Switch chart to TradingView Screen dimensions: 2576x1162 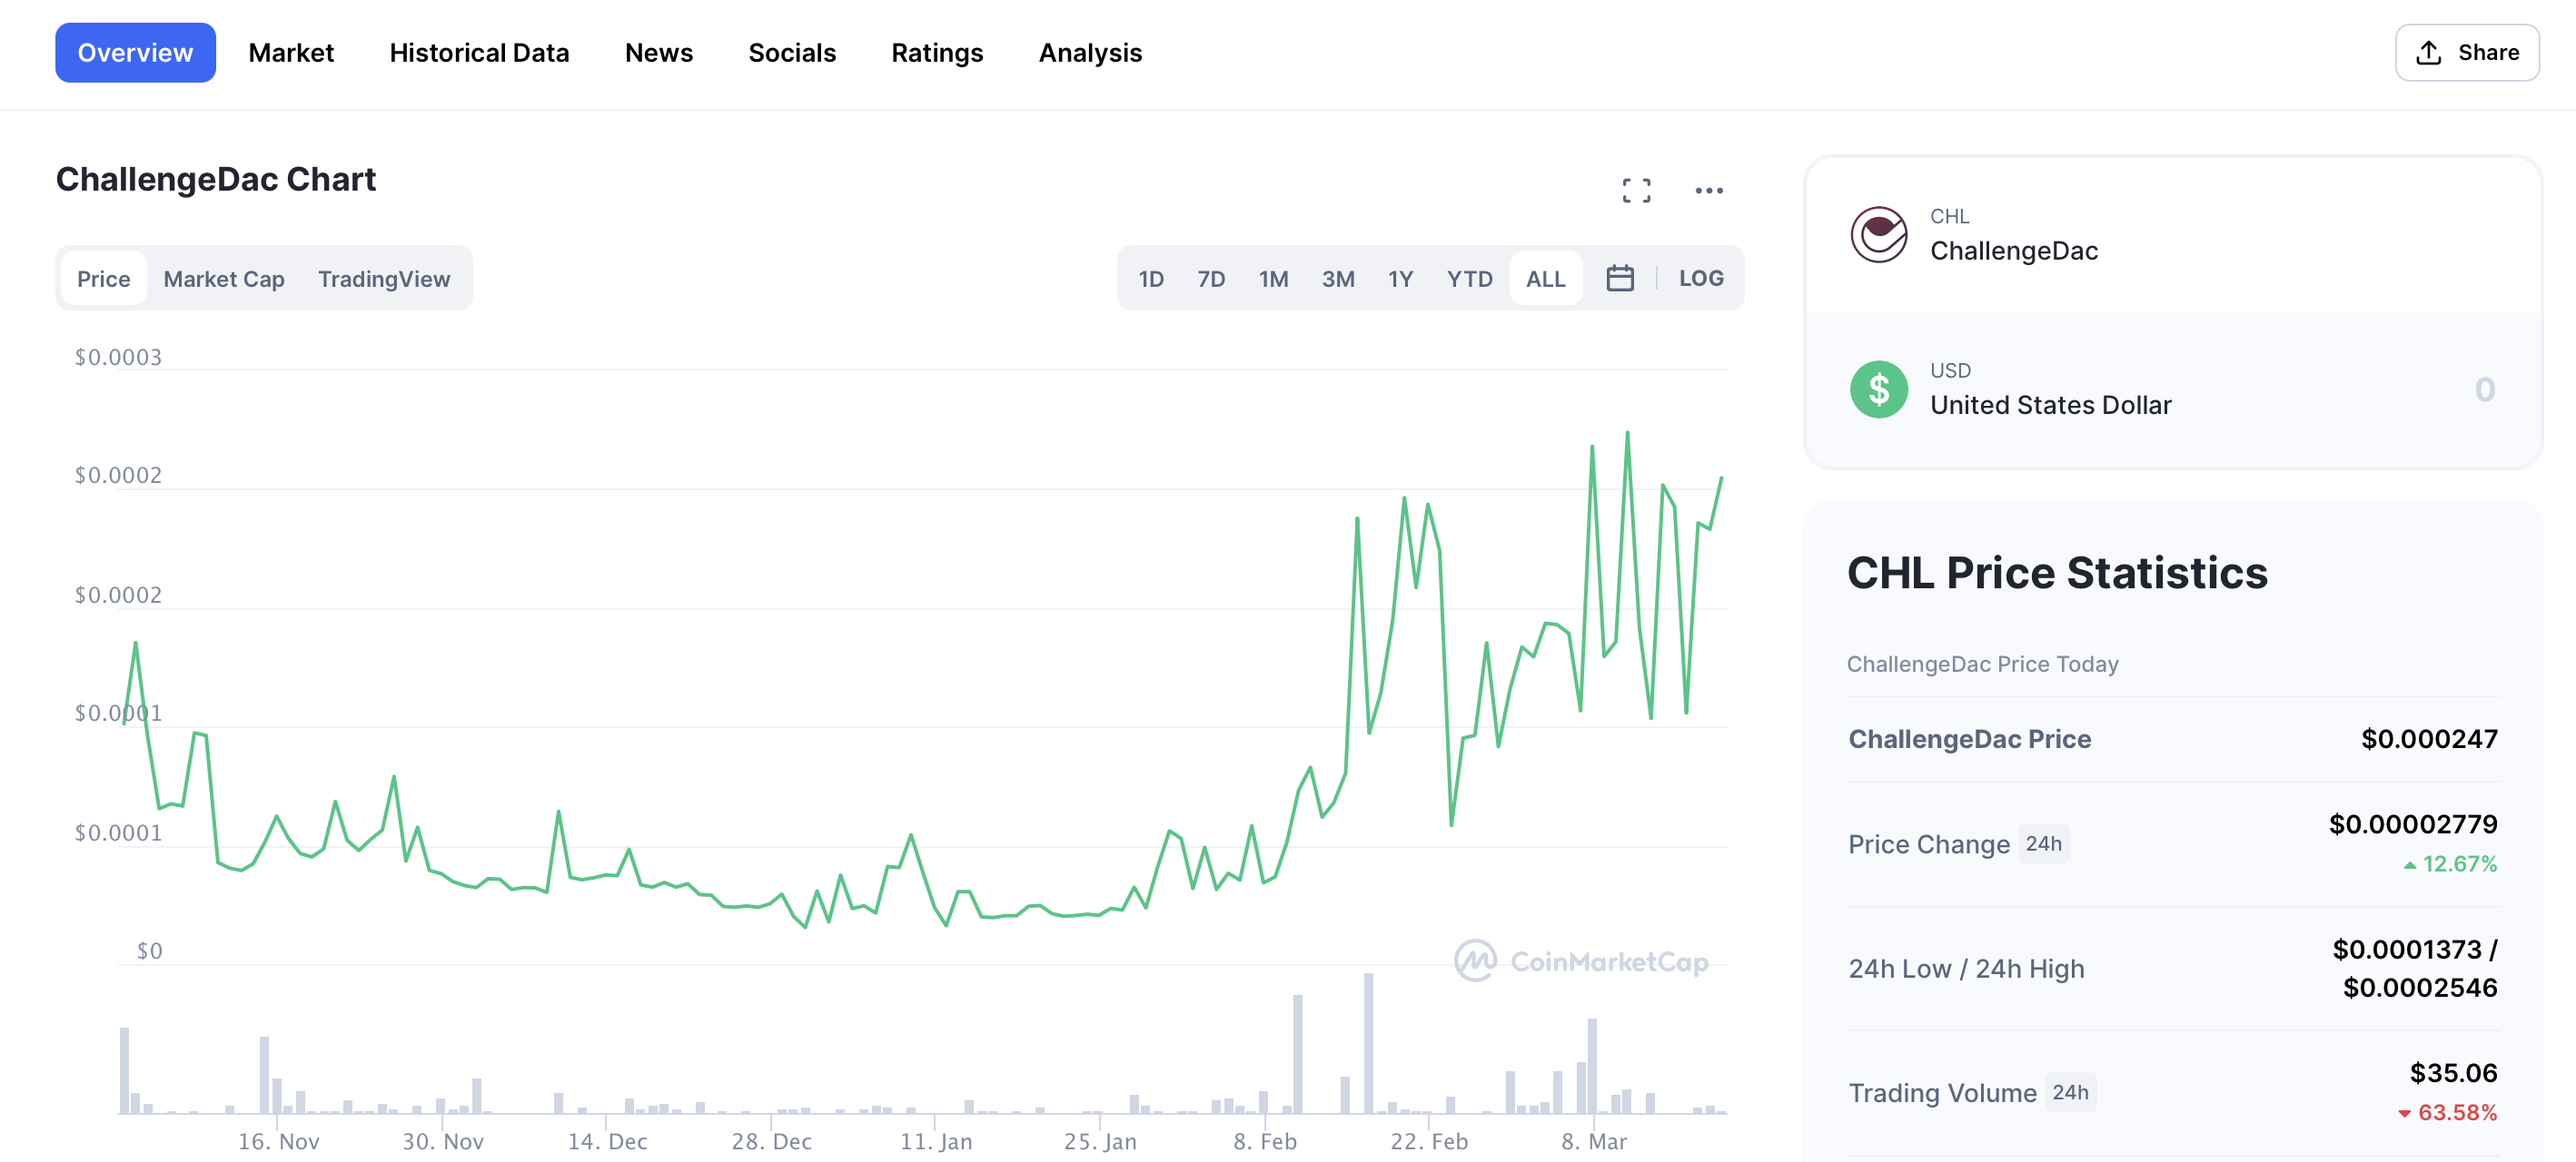coord(383,279)
